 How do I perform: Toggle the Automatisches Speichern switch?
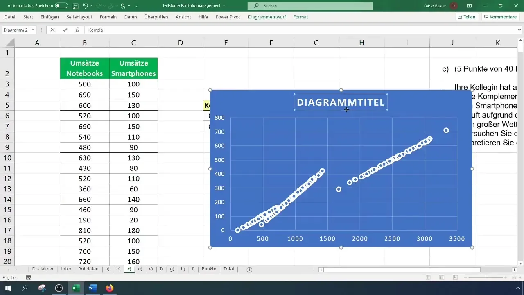click(61, 6)
